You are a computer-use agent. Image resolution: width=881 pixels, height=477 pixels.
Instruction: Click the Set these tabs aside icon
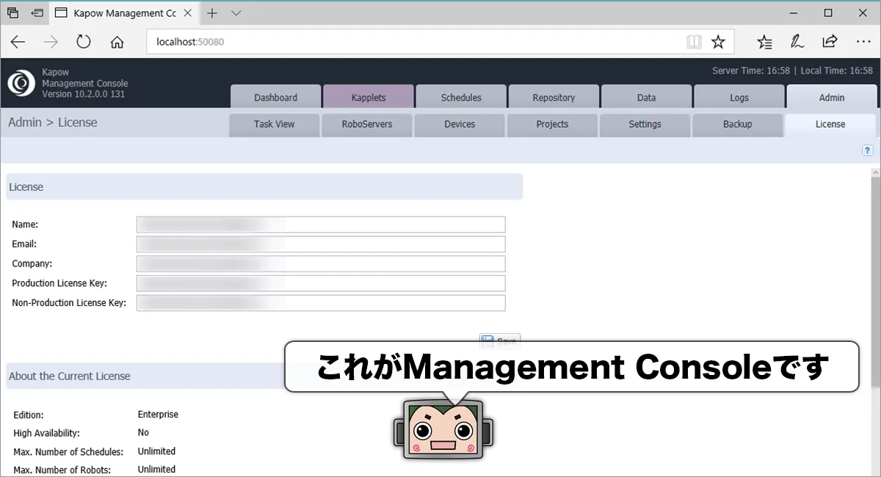click(x=37, y=13)
